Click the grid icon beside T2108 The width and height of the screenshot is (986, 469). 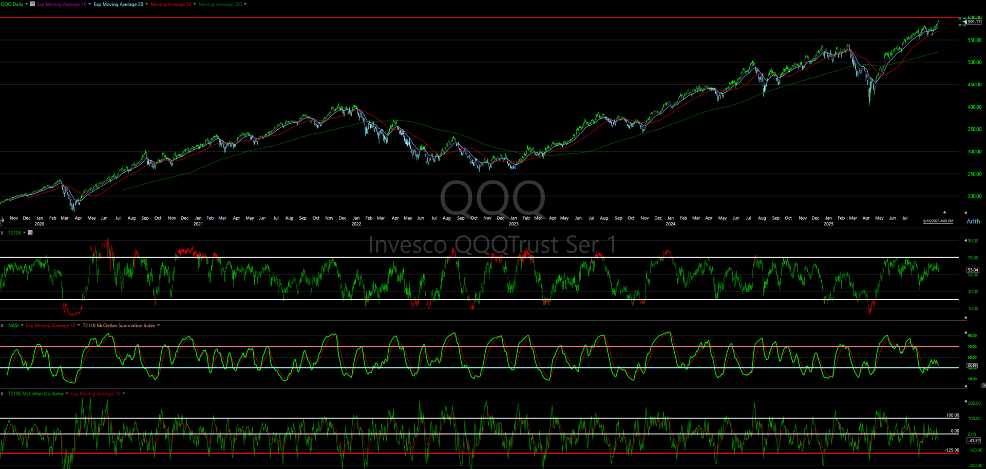pyautogui.click(x=30, y=232)
